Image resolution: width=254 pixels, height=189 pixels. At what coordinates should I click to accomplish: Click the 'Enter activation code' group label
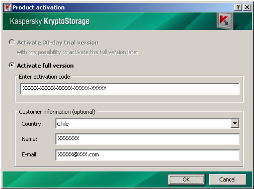44,77
